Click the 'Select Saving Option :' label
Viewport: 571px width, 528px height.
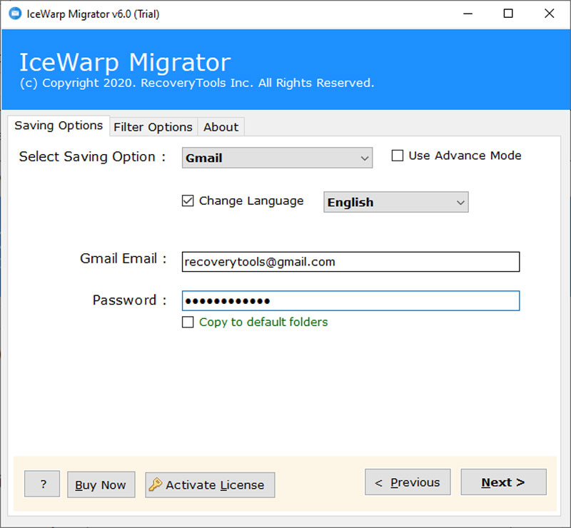pos(93,156)
